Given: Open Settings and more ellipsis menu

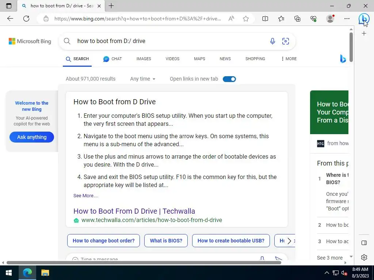Looking at the screenshot, I should [347, 19].
